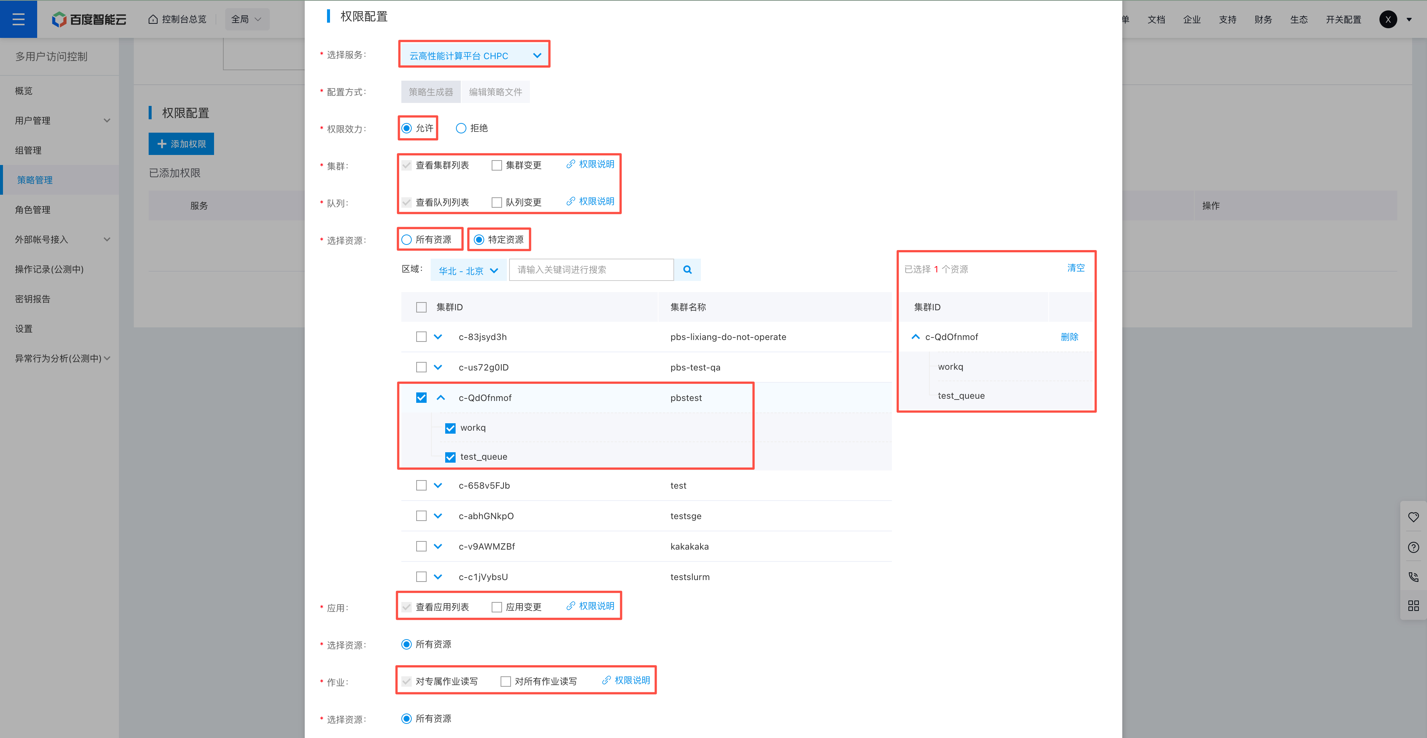Click 删除 next to c-QdOfnmof
Image resolution: width=1427 pixels, height=738 pixels.
click(x=1069, y=337)
